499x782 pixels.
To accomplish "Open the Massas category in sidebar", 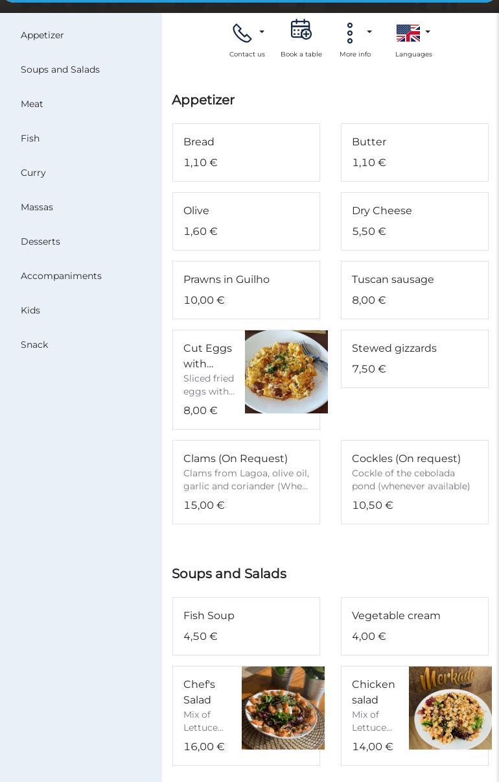I will coord(37,207).
